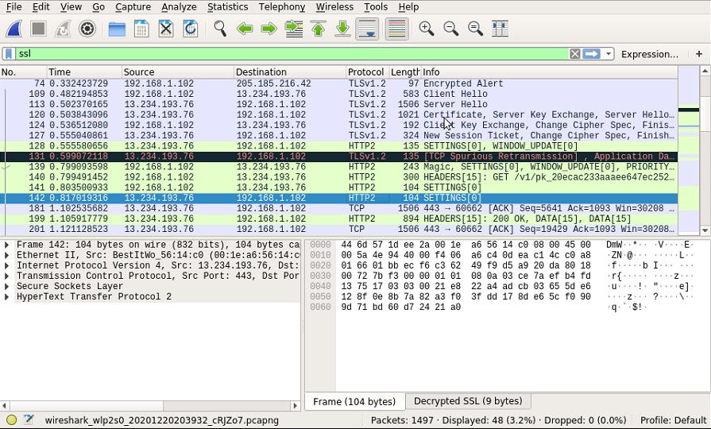The height and width of the screenshot is (429, 711).
Task: Click the open capture file folder icon
Action: click(x=117, y=29)
